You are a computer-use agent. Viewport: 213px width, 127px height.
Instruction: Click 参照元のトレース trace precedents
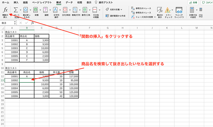(141, 8)
